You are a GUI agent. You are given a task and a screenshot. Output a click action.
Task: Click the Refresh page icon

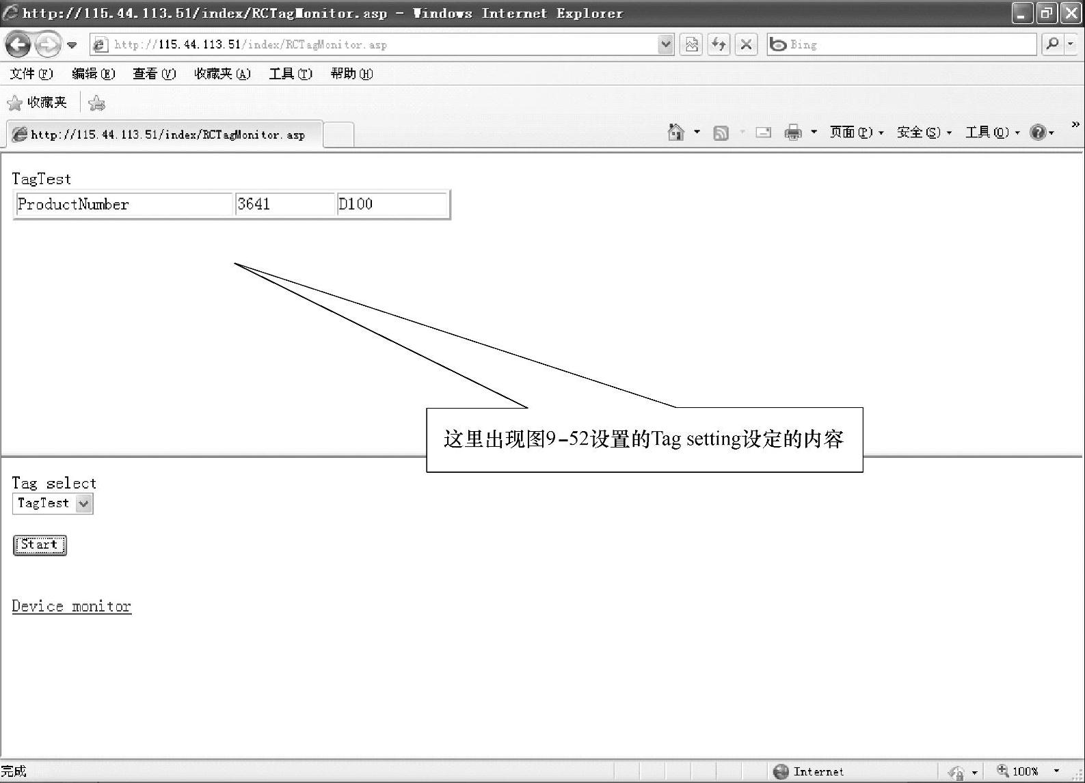[719, 44]
